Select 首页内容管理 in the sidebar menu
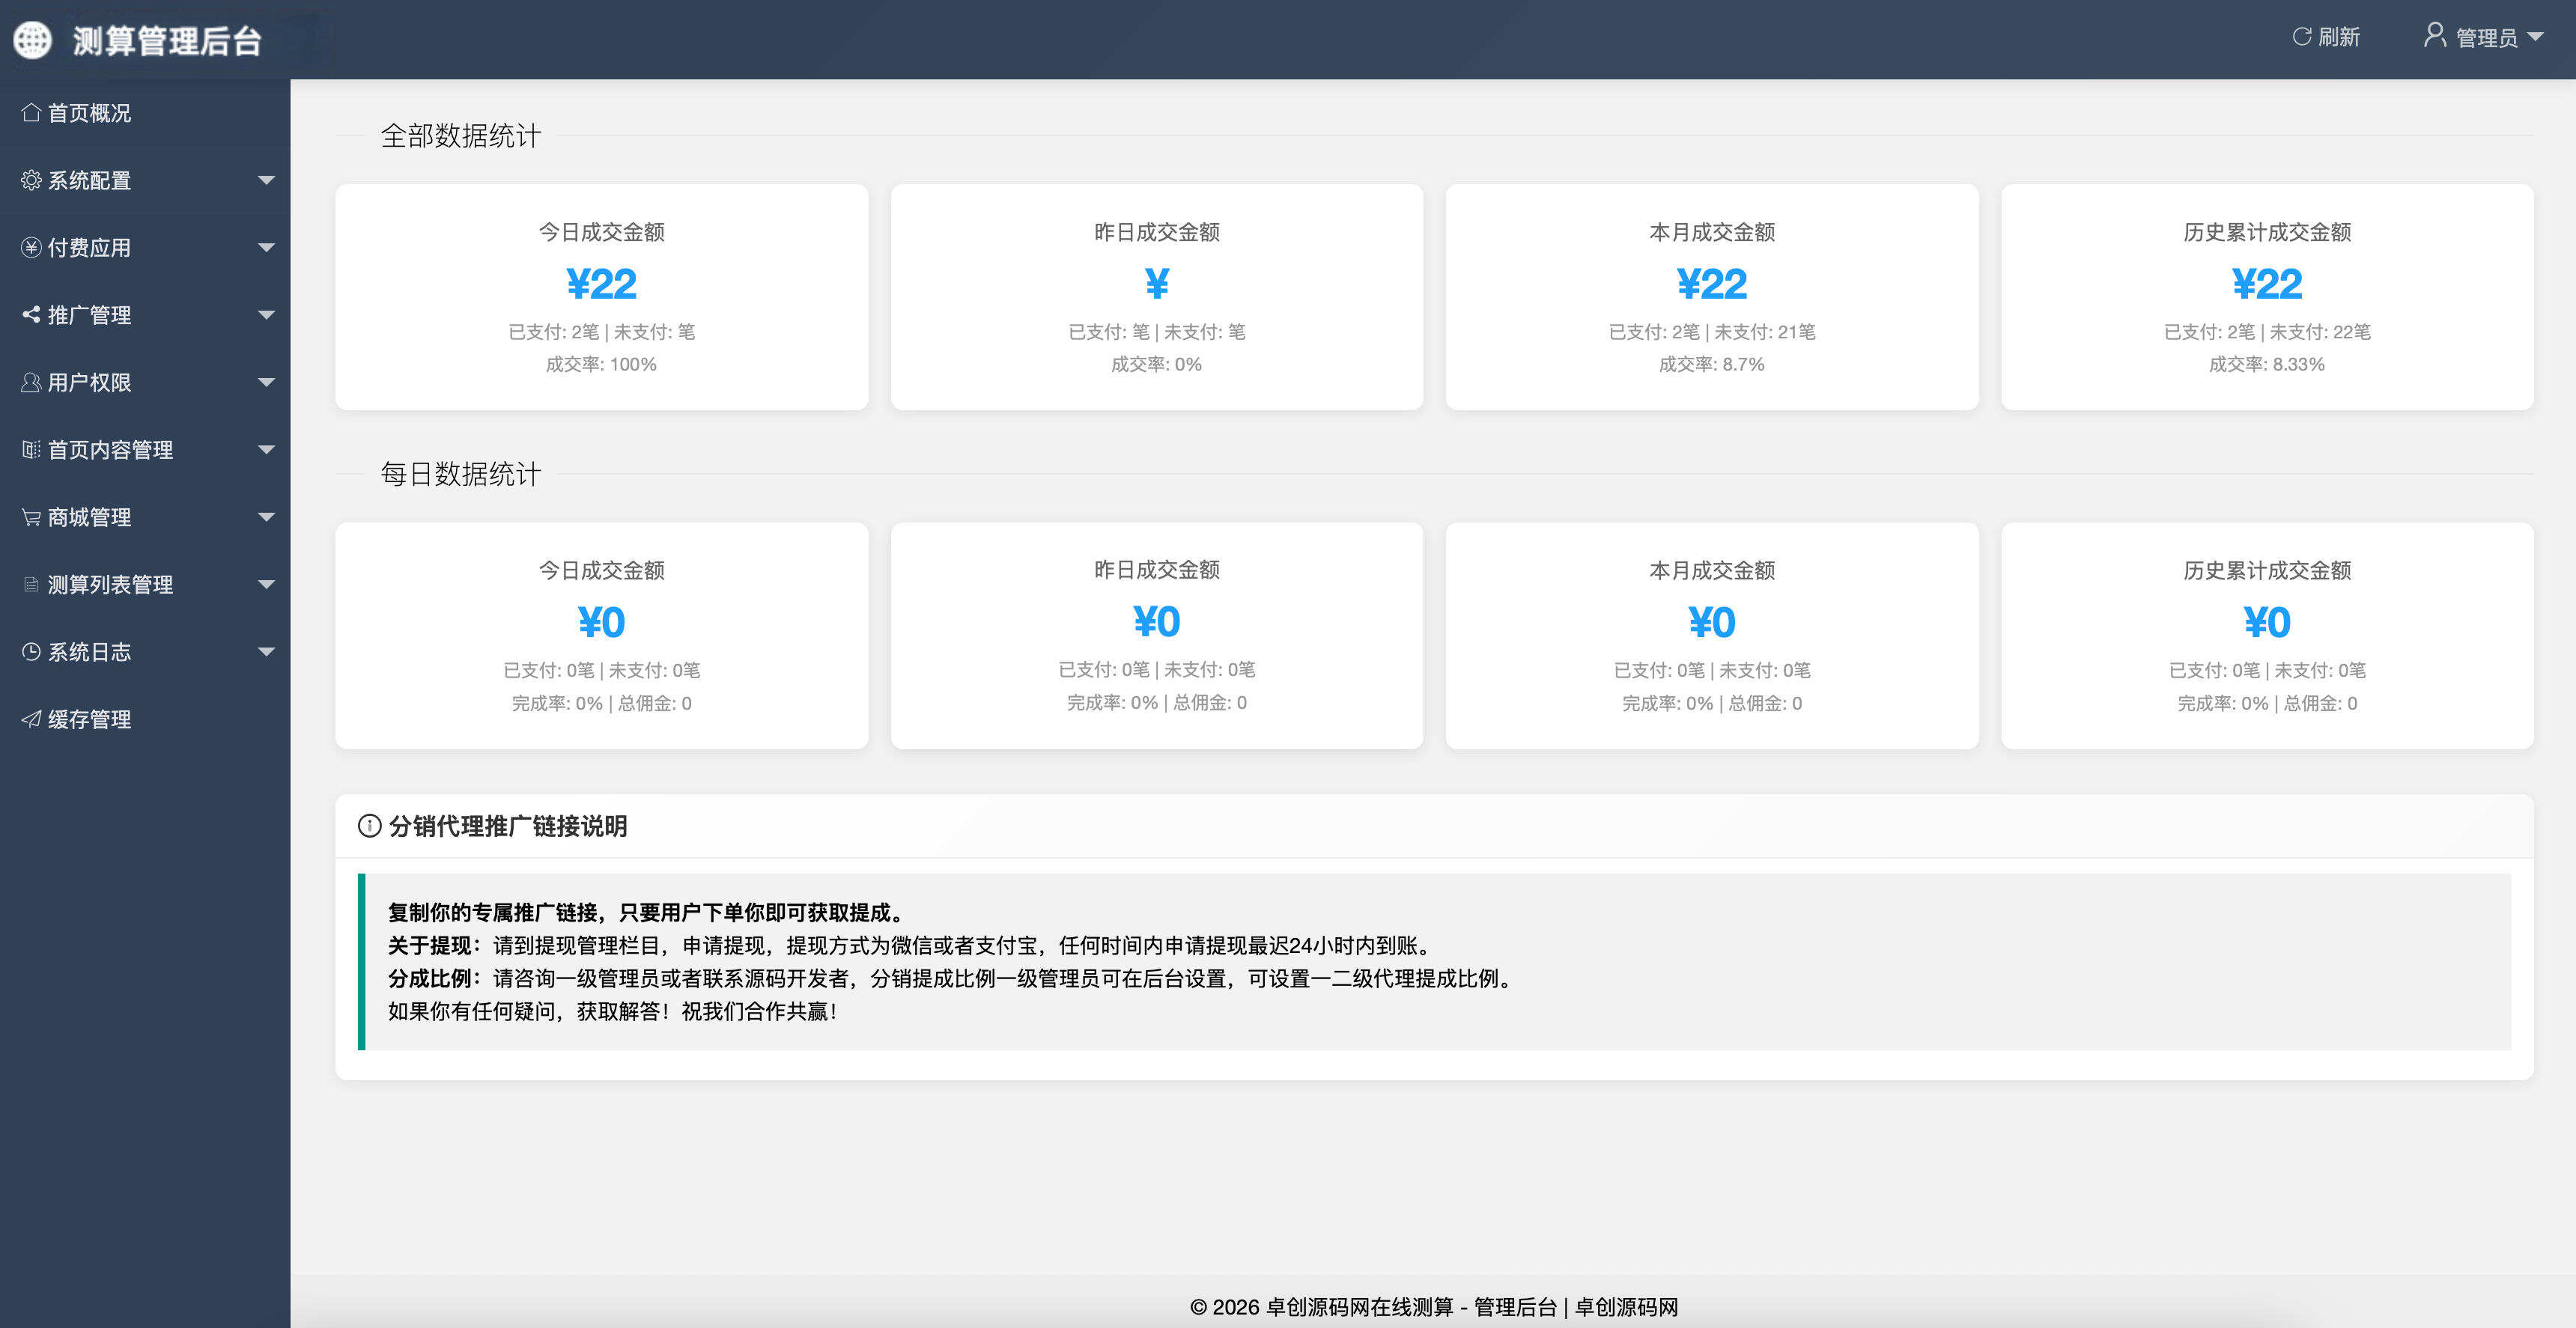2576x1328 pixels. pyautogui.click(x=110, y=450)
